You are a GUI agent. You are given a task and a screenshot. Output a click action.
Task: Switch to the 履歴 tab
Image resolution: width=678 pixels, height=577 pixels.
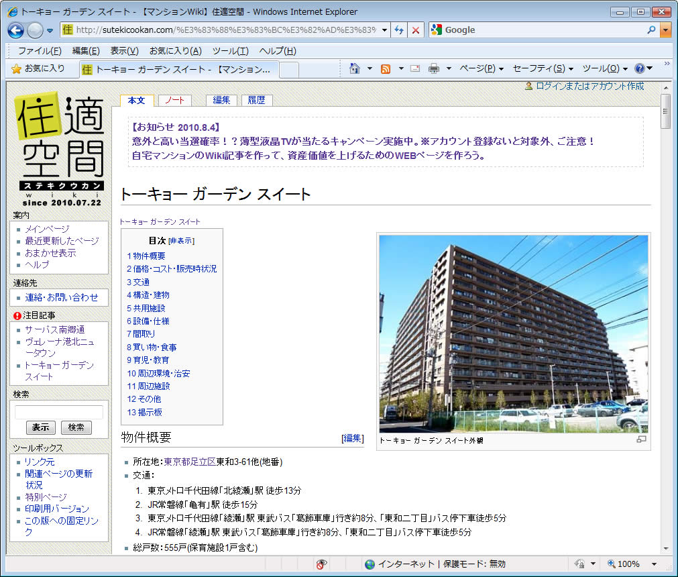[x=256, y=100]
